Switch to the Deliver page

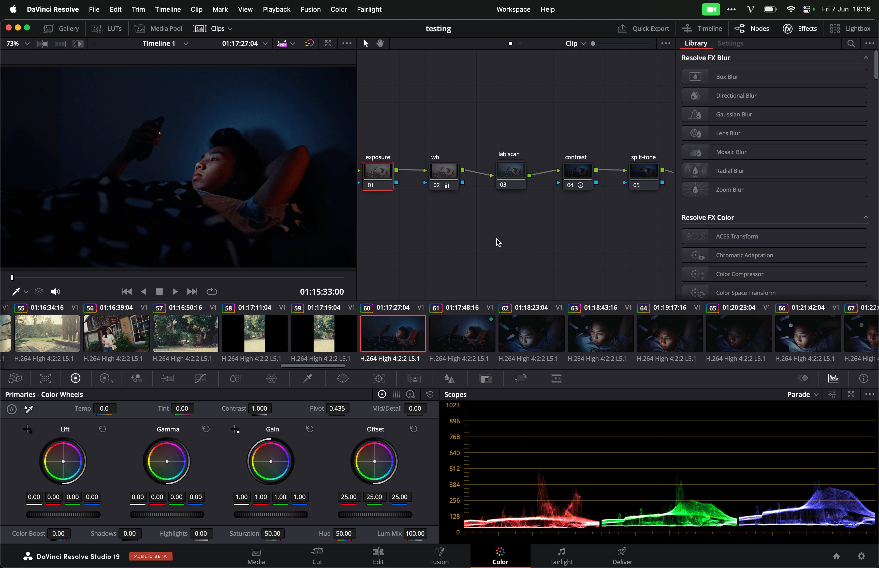622,556
